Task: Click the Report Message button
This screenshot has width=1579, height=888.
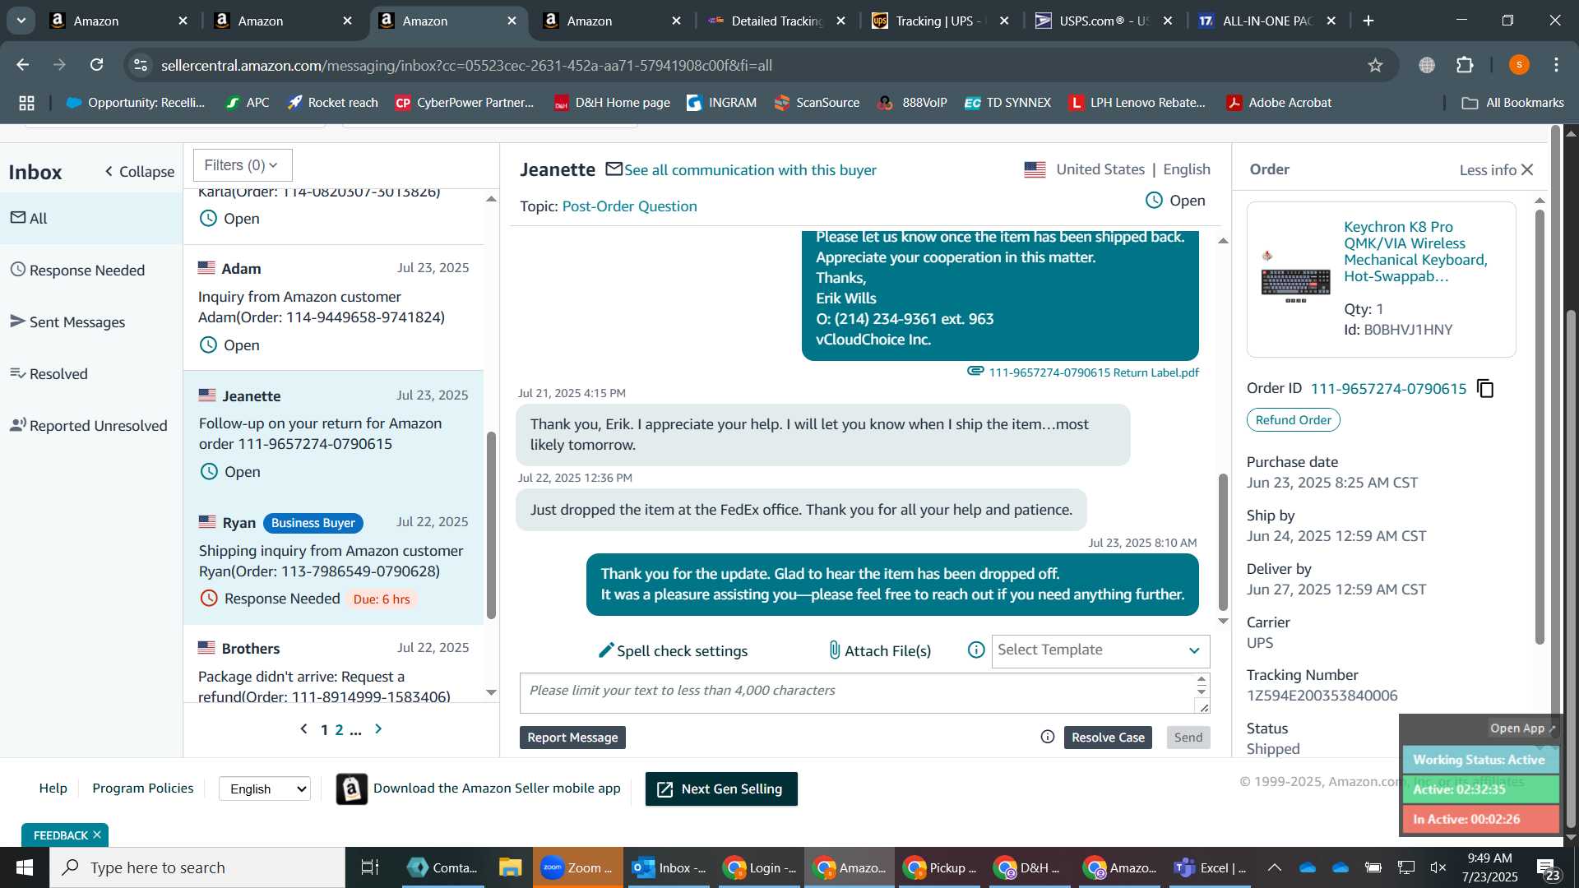Action: click(572, 738)
